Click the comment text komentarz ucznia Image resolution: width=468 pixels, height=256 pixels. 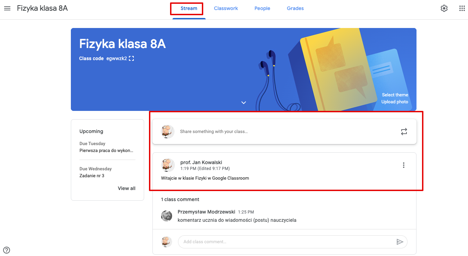[x=237, y=220]
